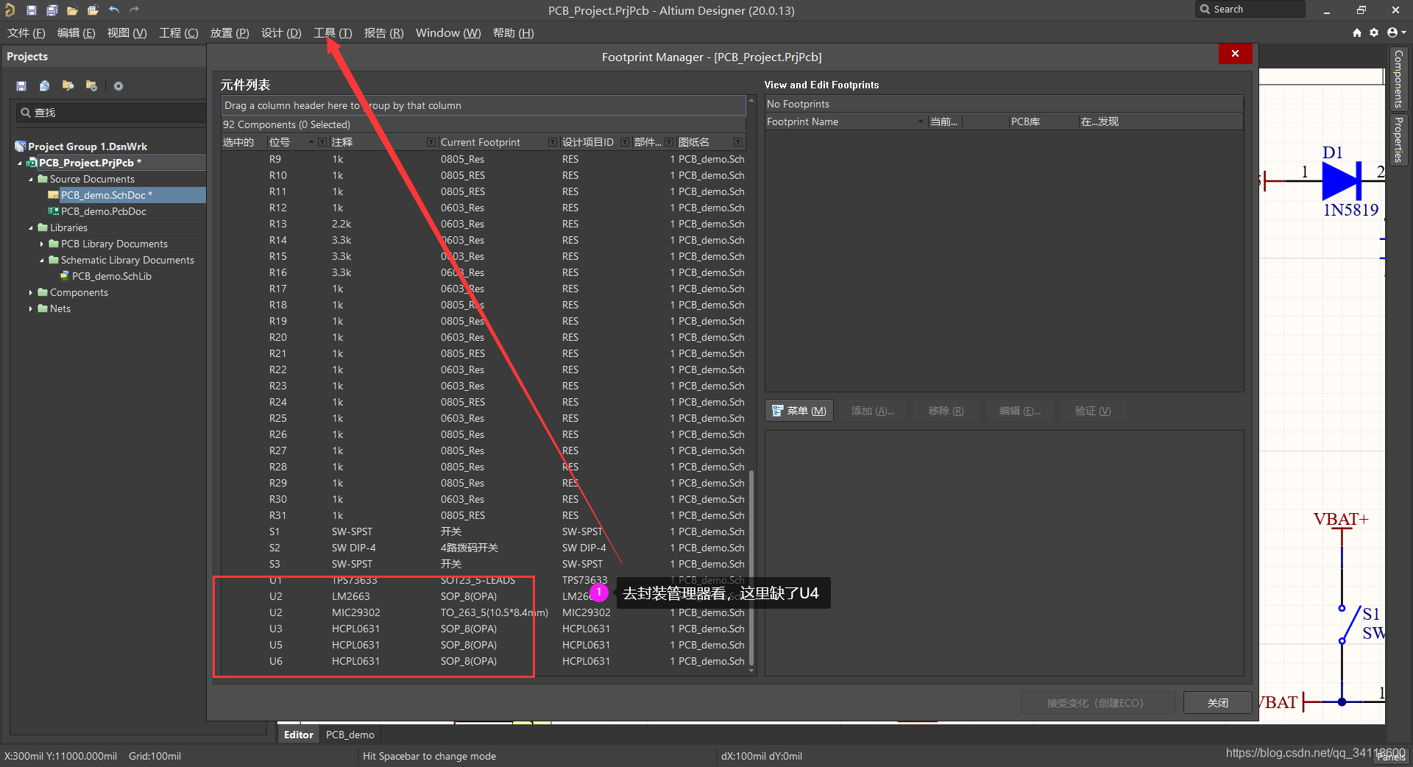Click the Project Group 1.DsnWrk icon
The height and width of the screenshot is (767, 1413).
(21, 146)
